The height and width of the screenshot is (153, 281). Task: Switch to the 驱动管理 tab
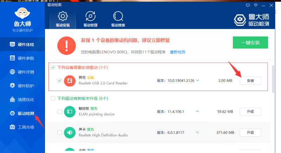coord(90,19)
